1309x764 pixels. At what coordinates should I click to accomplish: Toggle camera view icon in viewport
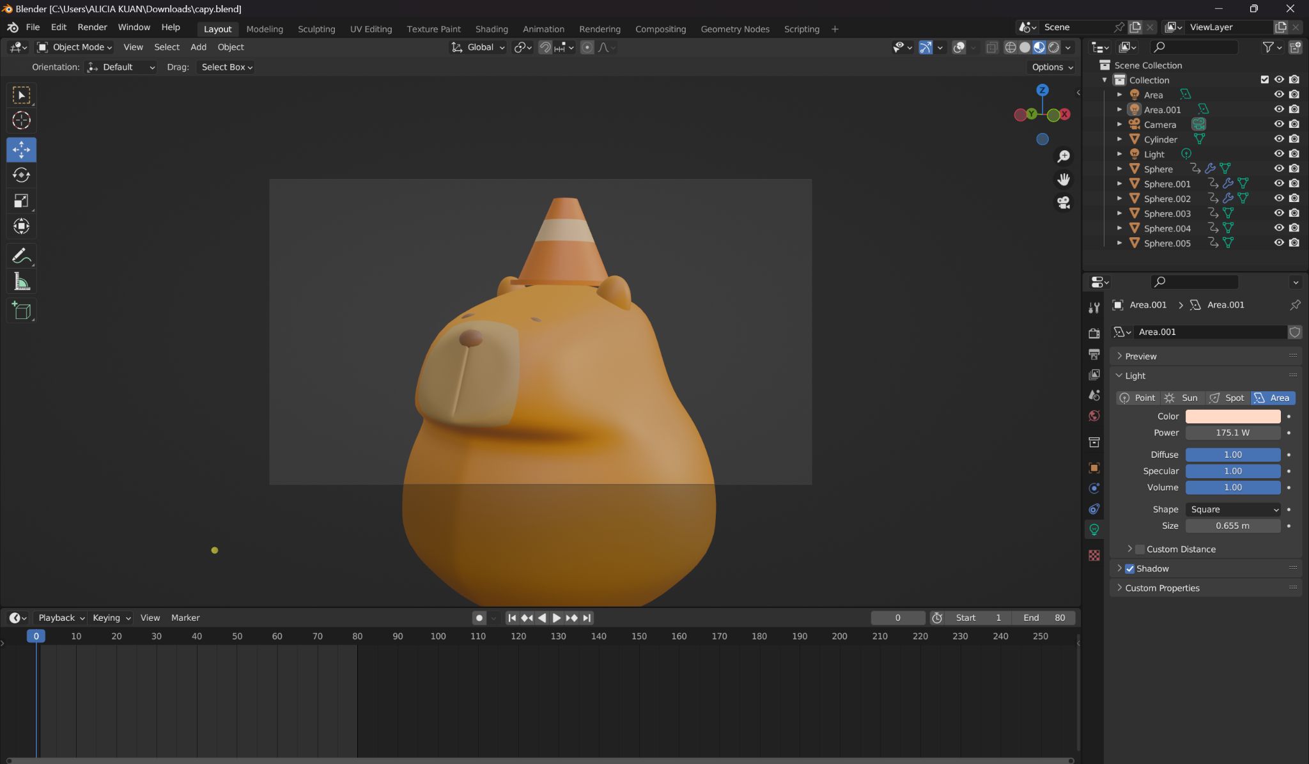tap(1064, 203)
